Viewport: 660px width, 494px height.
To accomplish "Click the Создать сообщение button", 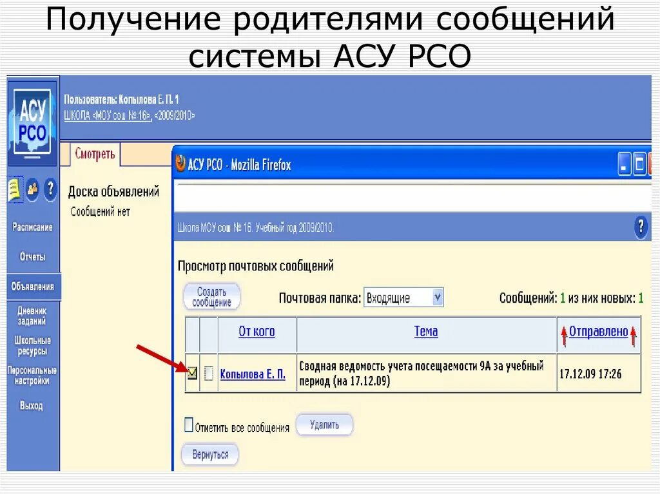I will [x=211, y=297].
